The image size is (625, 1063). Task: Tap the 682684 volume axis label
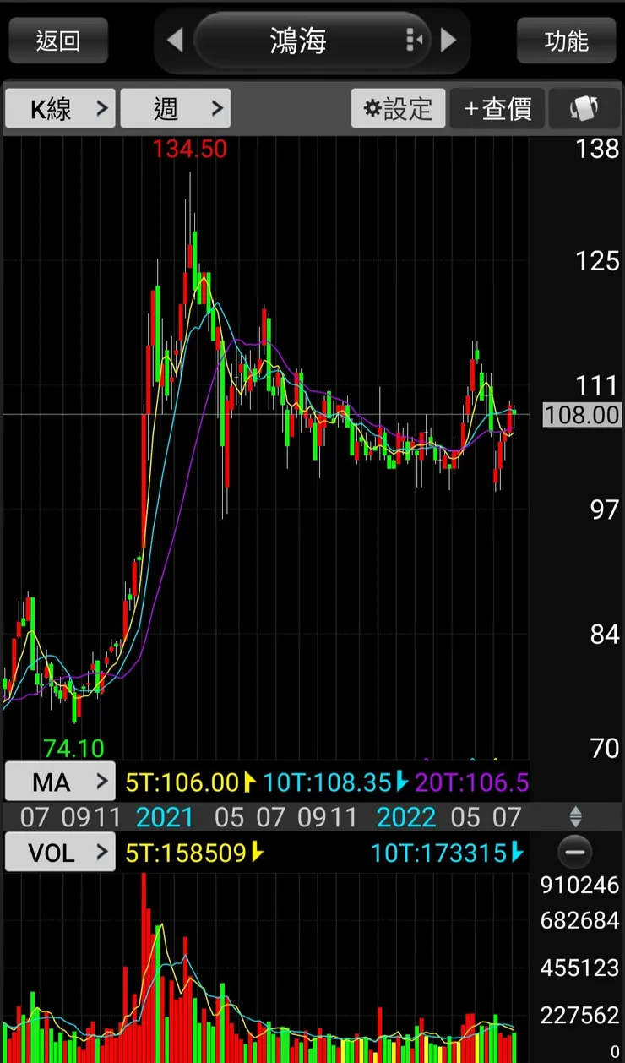(580, 920)
